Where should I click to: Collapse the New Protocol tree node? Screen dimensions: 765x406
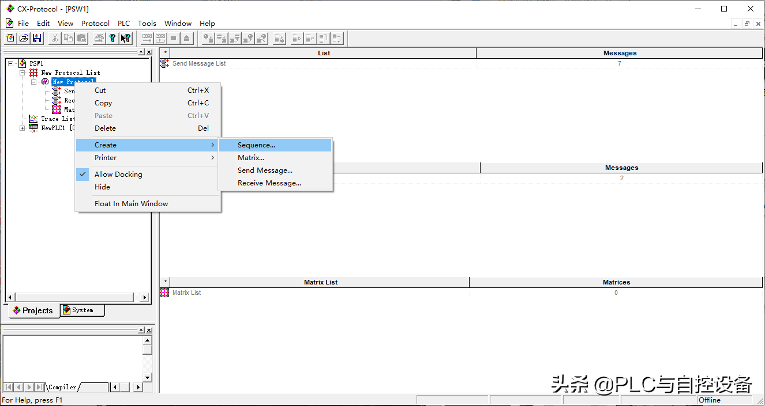pyautogui.click(x=34, y=82)
